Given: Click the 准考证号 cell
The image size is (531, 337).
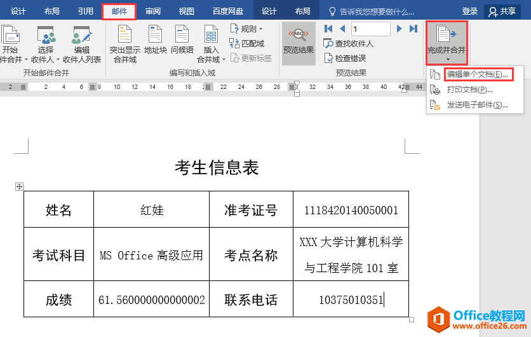Looking at the screenshot, I should pyautogui.click(x=251, y=210).
